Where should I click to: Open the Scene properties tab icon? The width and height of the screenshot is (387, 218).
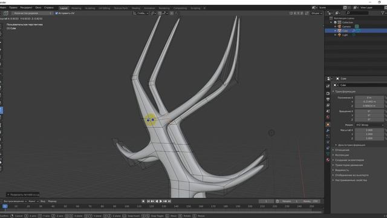[x=328, y=111]
